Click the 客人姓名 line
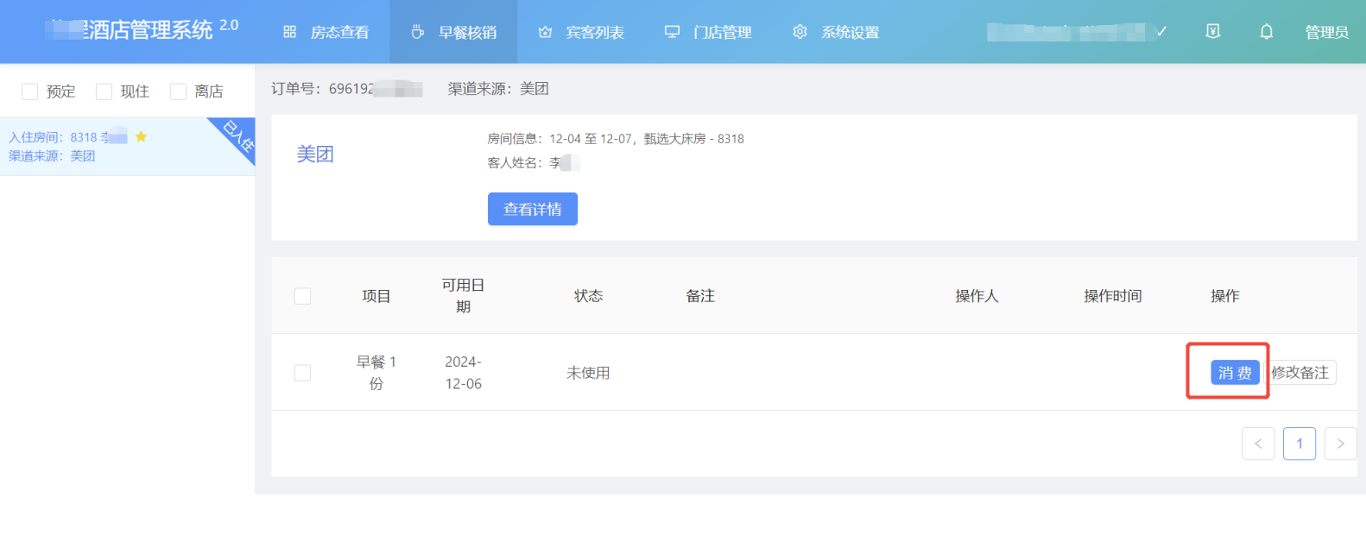1366x560 pixels. coord(534,162)
